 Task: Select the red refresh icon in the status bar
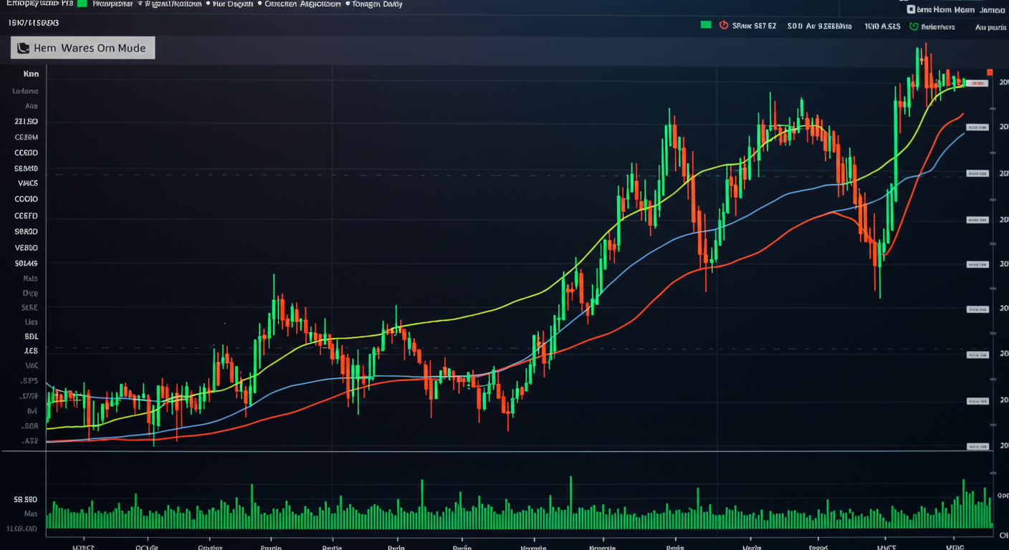click(724, 26)
